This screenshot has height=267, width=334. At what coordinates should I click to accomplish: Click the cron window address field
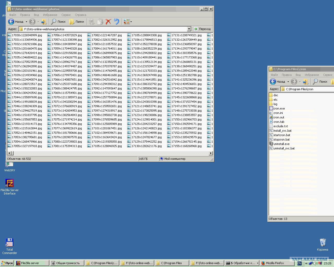[x=307, y=89]
